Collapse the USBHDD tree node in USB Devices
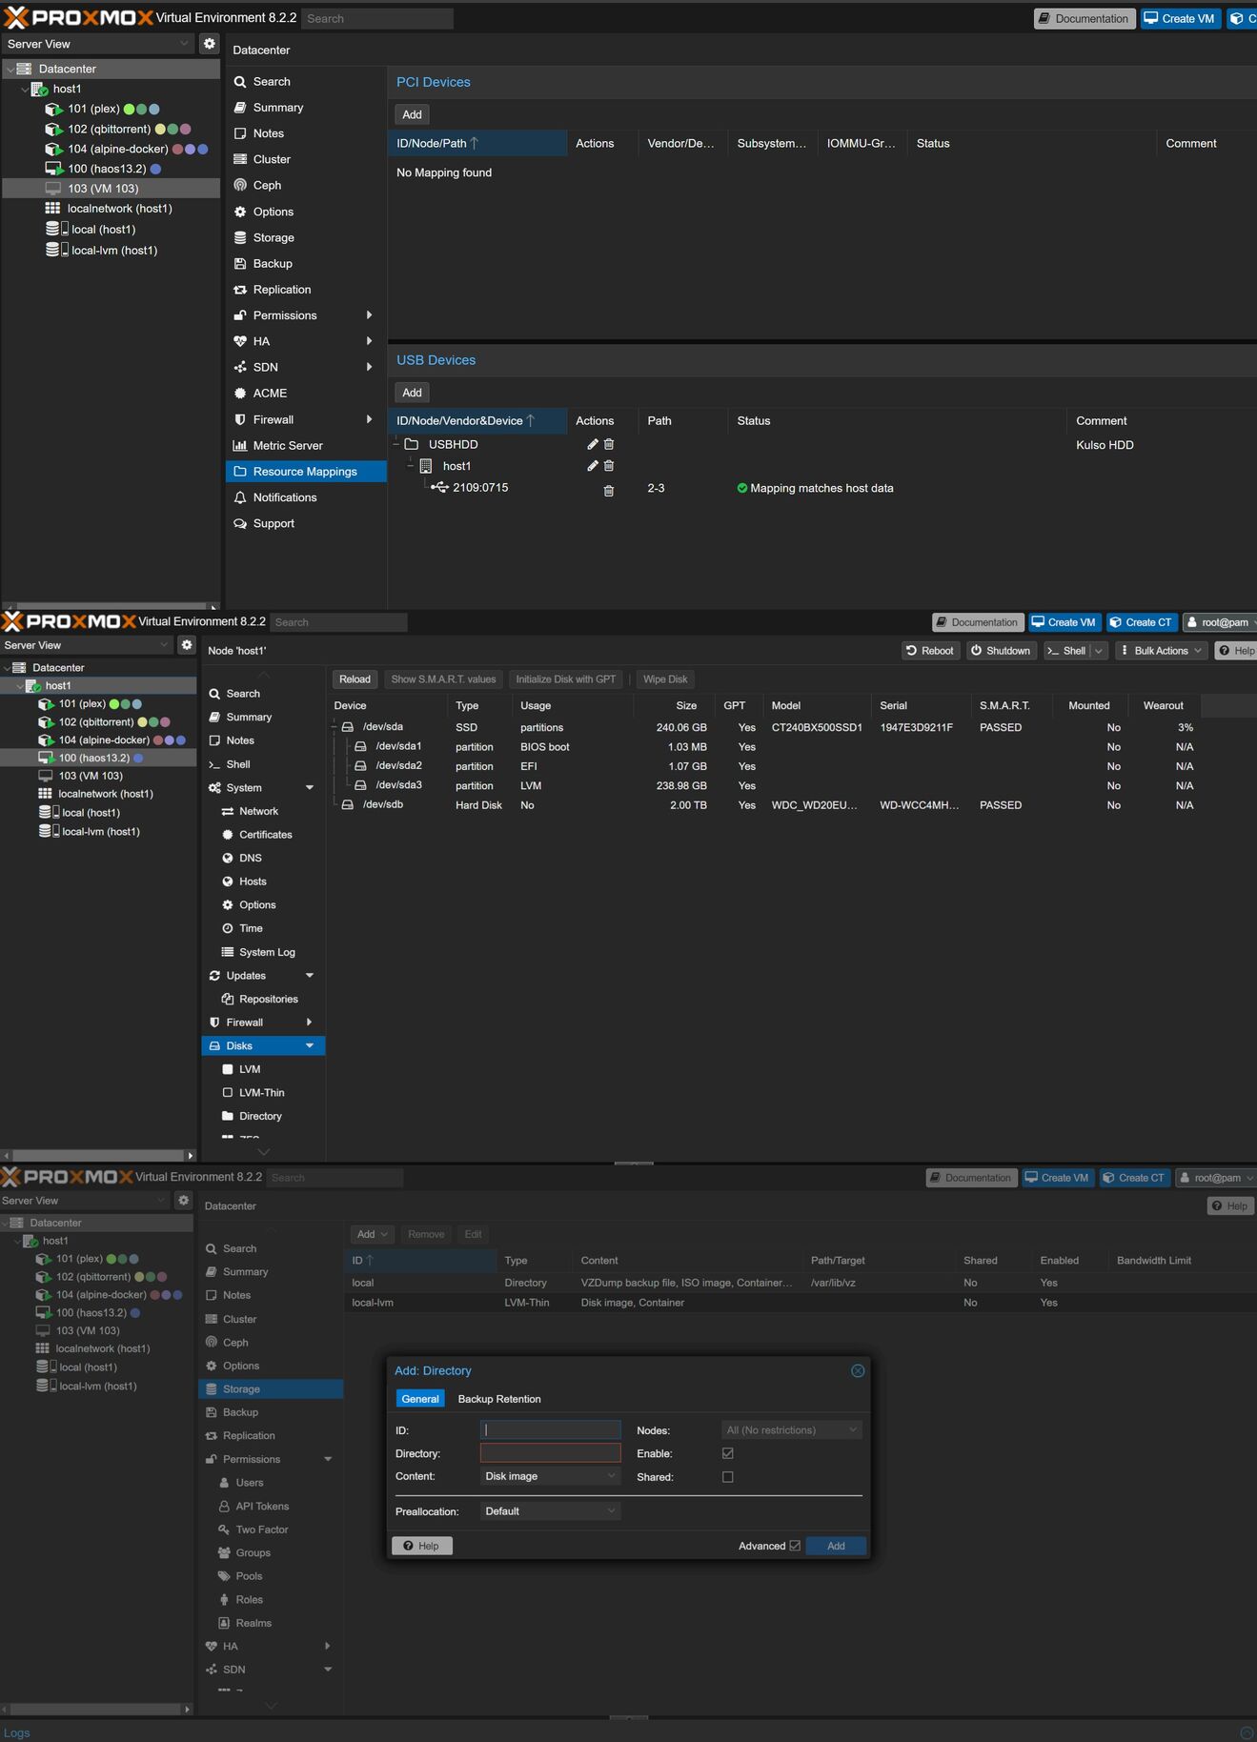This screenshot has width=1257, height=1742. (395, 444)
